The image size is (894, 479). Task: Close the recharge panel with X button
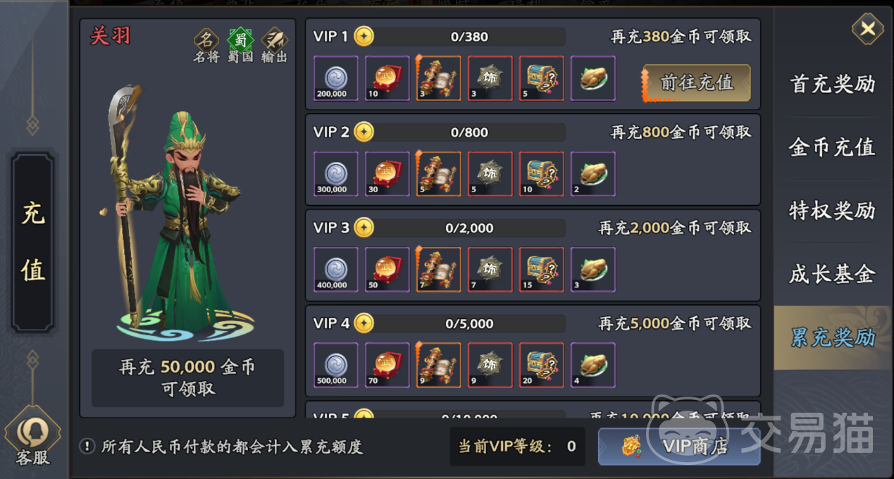point(868,28)
